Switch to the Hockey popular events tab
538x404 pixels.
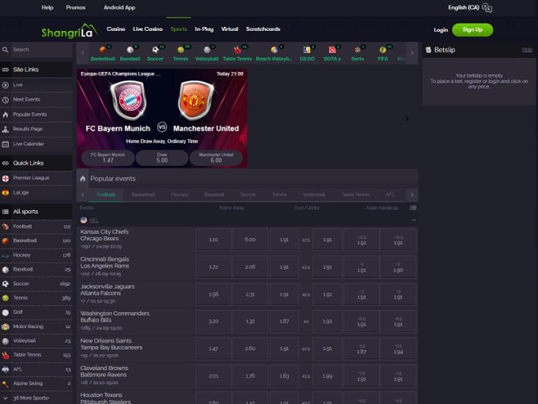pyautogui.click(x=180, y=195)
